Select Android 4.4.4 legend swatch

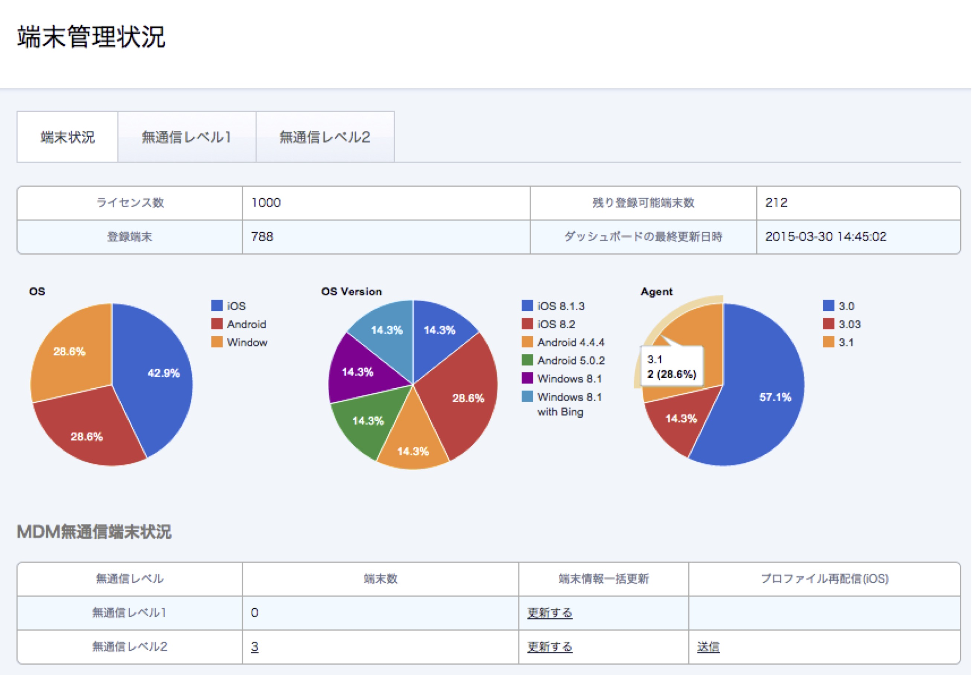click(x=527, y=342)
